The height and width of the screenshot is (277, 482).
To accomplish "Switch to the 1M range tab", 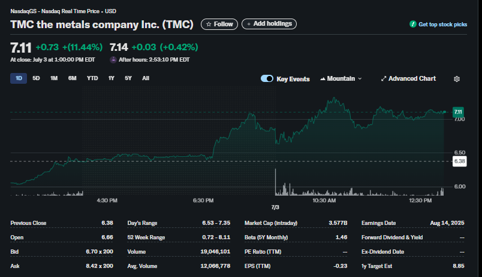I will tap(54, 78).
